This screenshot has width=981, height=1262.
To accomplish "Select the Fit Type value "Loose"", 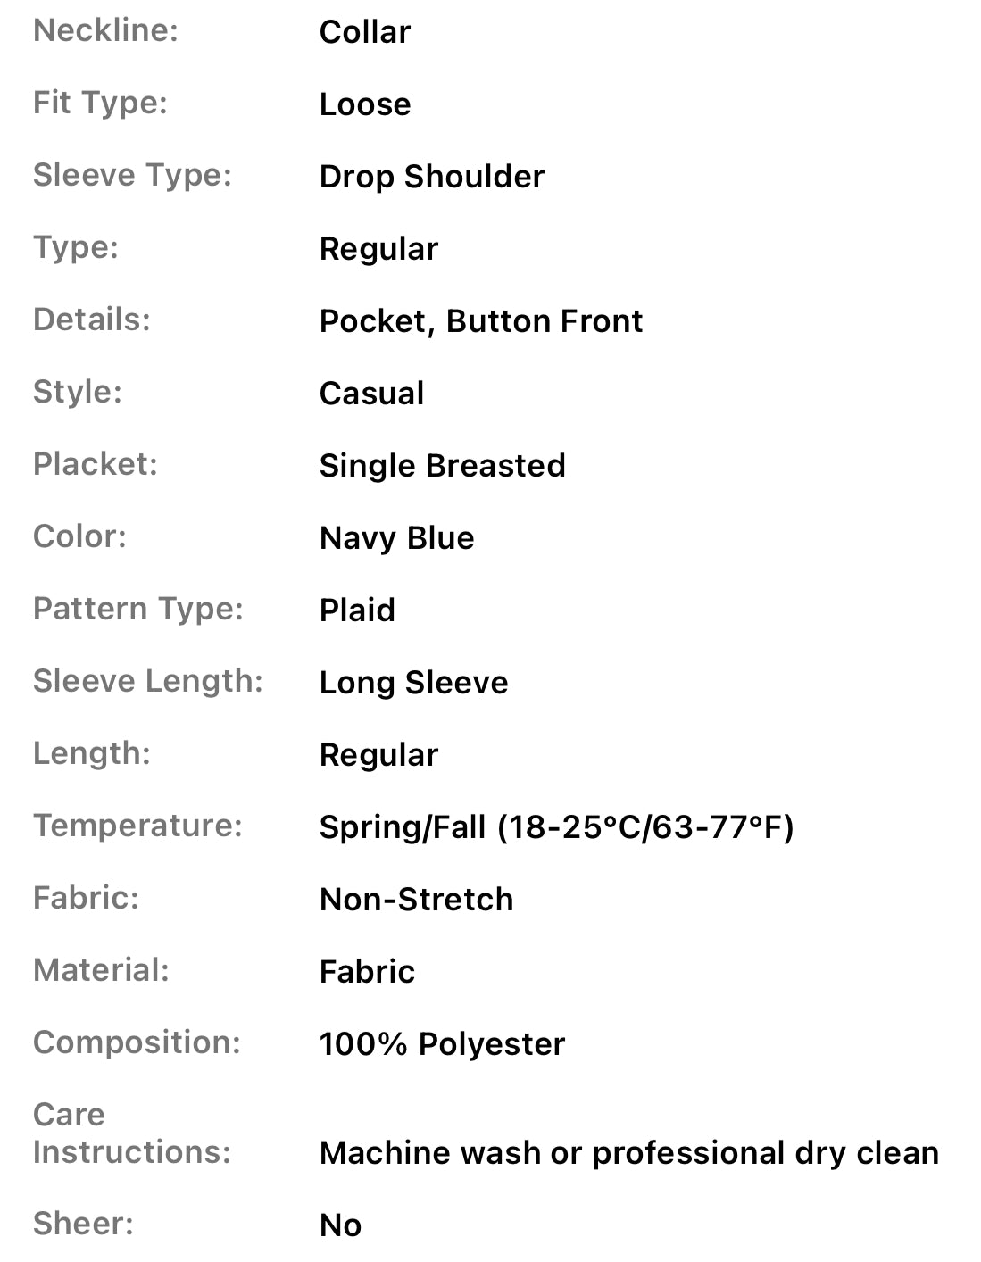I will [x=364, y=104].
